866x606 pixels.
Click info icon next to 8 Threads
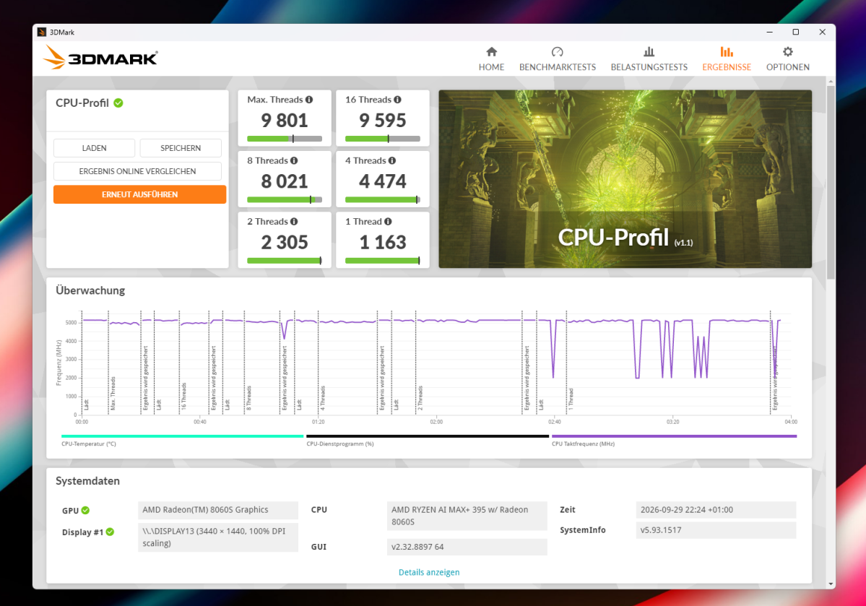point(294,160)
